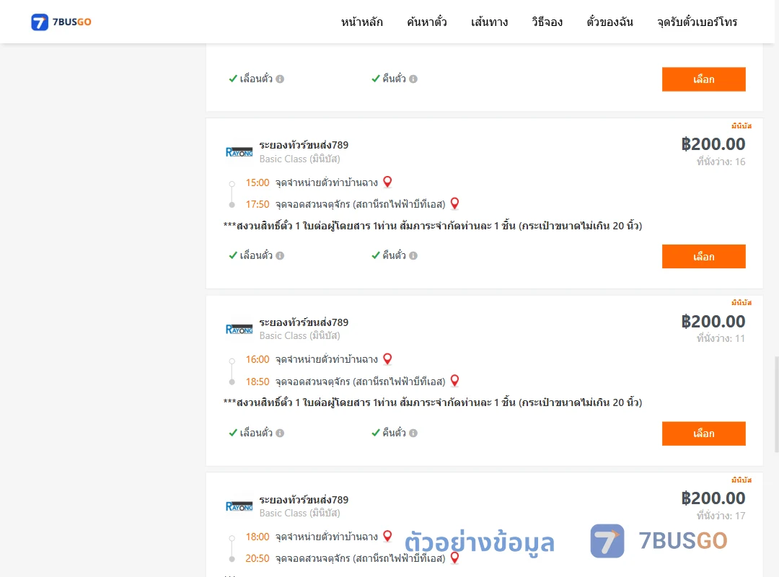The image size is (779, 577).
Task: Click operator name ระยองทัวร์ขนส่ง789 in 18:00 trip
Action: 304,500
